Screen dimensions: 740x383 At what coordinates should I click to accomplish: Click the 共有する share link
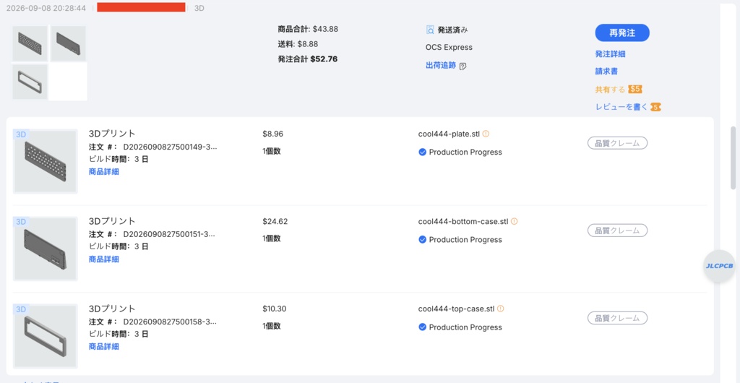point(610,89)
